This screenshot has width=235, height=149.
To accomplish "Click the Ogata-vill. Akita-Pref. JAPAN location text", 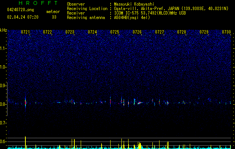I will click(171, 9).
